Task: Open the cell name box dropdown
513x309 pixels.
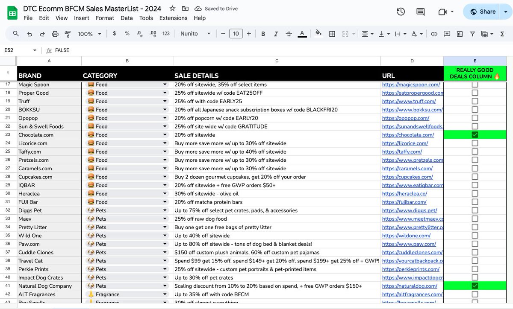Action: pos(35,50)
